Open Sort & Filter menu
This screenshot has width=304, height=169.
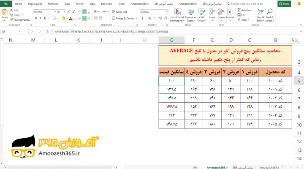pos(261,15)
